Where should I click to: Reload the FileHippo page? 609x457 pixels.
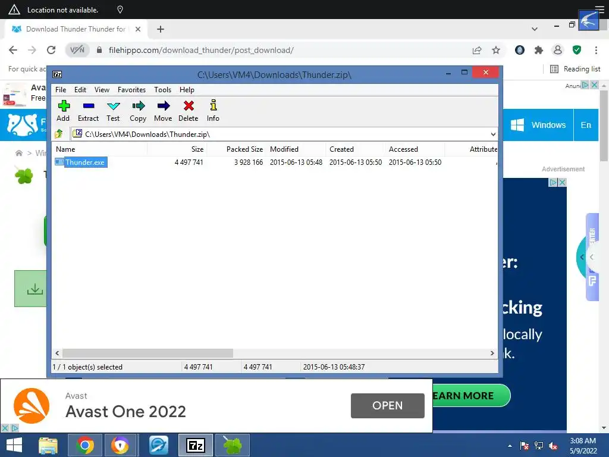(x=51, y=50)
